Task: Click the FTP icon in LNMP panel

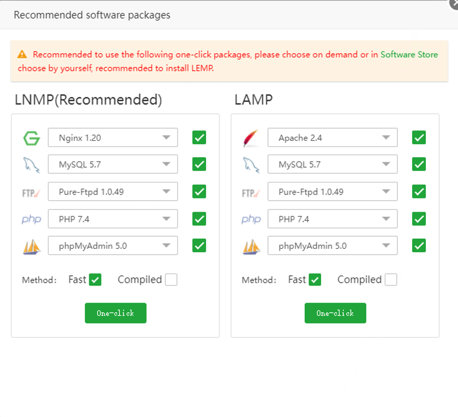Action: click(31, 193)
